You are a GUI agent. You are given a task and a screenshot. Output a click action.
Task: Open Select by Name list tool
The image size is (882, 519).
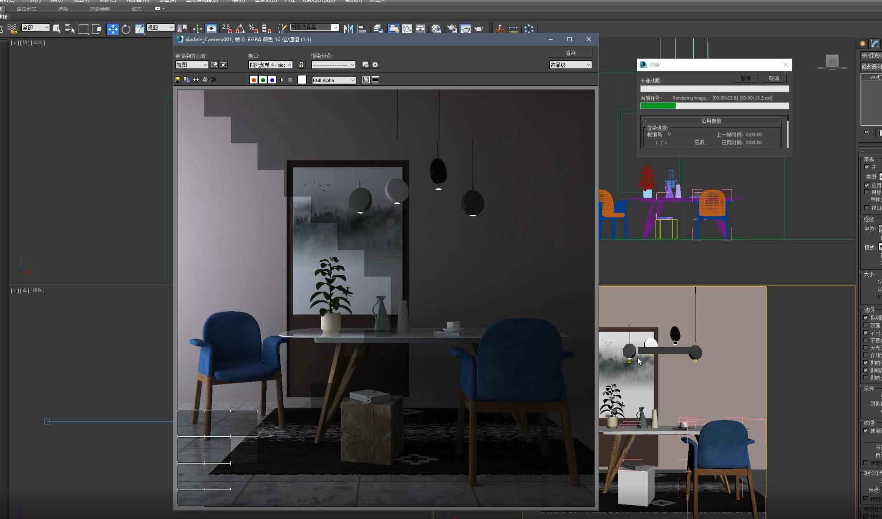(70, 29)
